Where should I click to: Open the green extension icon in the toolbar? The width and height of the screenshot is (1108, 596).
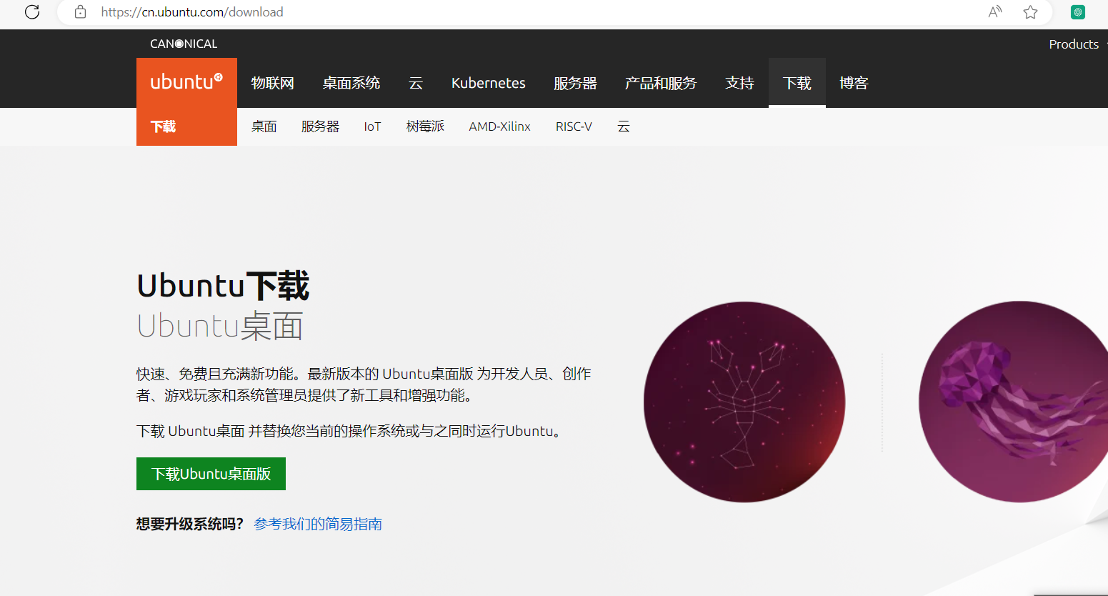pyautogui.click(x=1078, y=12)
